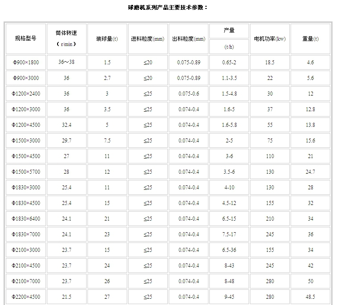This screenshot has height=305, width=337.
Task: Select the 110 motor power cell
Action: [x=270, y=156]
